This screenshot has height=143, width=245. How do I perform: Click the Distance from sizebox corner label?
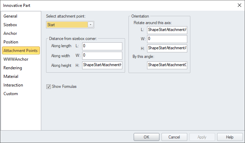[73, 39]
